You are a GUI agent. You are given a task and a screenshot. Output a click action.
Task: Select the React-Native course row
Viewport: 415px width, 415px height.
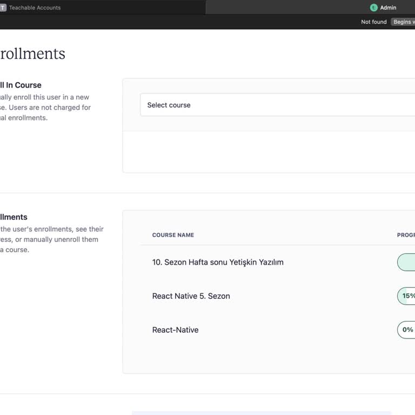tap(175, 330)
